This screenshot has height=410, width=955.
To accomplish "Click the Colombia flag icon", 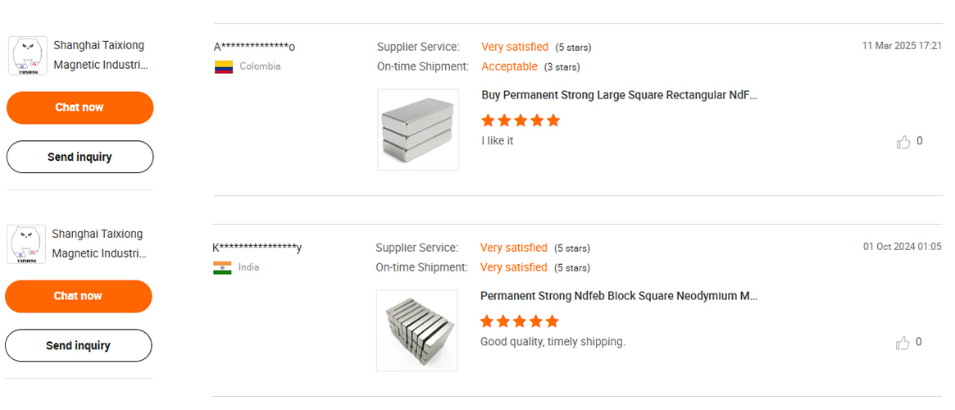I will tap(223, 67).
